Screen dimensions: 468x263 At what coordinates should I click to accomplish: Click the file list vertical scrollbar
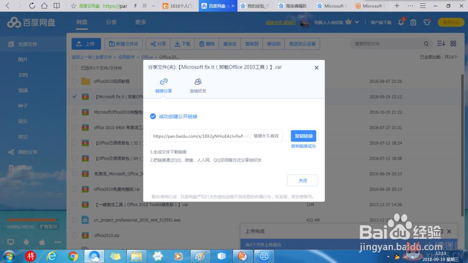(x=463, y=145)
